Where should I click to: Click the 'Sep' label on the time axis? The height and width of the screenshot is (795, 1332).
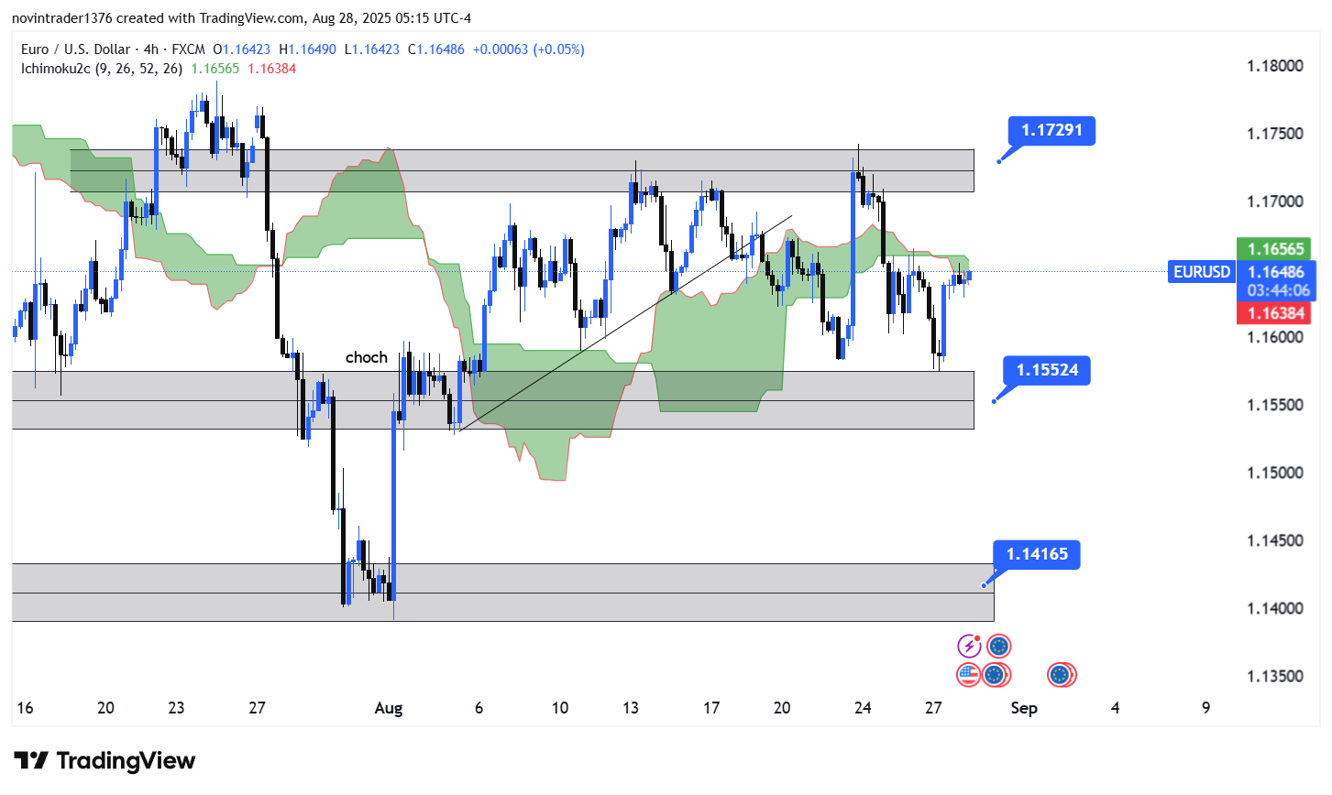[x=1023, y=708]
